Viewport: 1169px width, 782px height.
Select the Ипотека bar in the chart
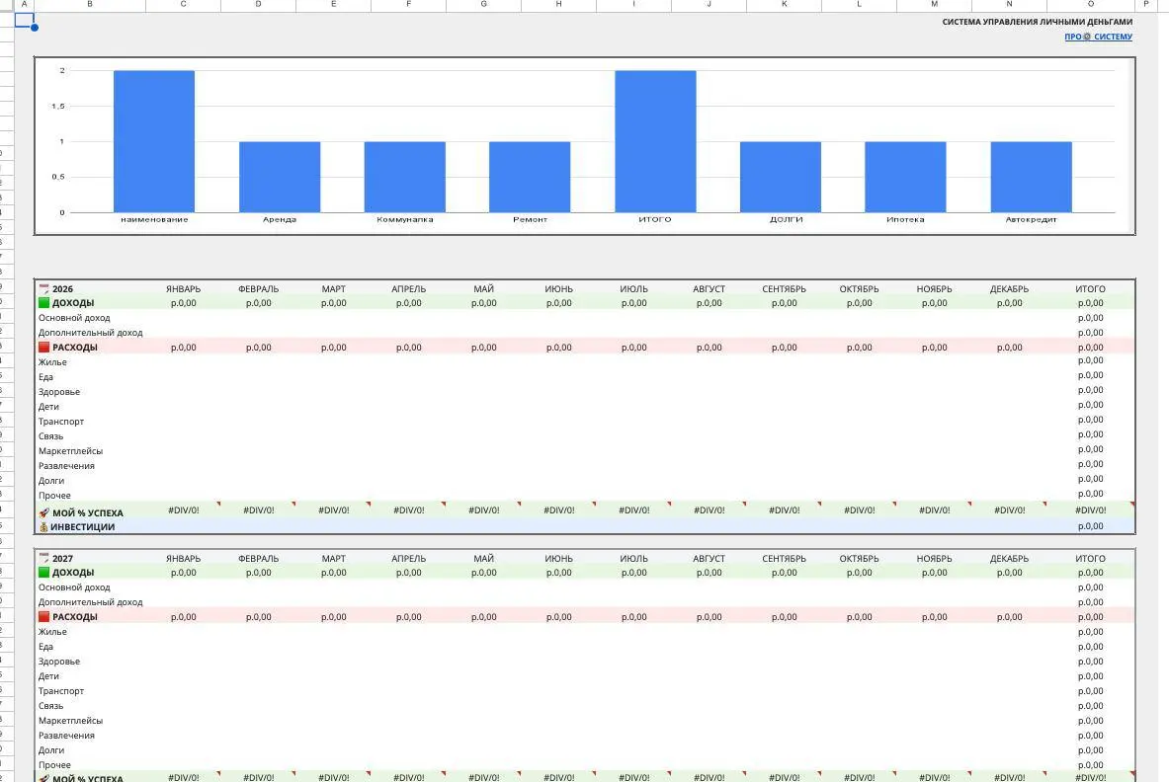[x=905, y=178]
